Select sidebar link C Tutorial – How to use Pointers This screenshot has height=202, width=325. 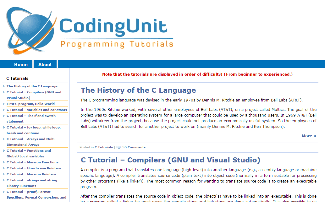(34, 168)
